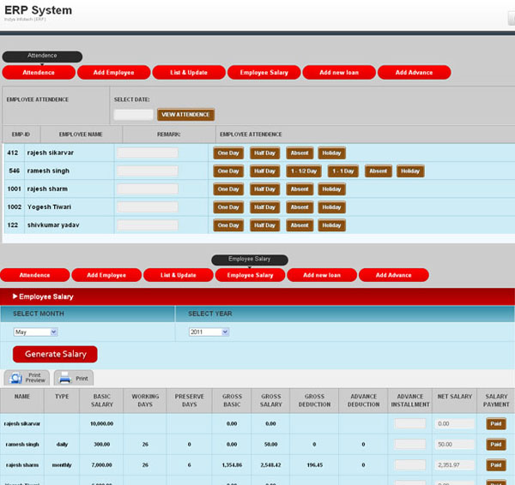Mark Half Day for shivkumar yadav
The image size is (515, 485).
[x=264, y=225]
